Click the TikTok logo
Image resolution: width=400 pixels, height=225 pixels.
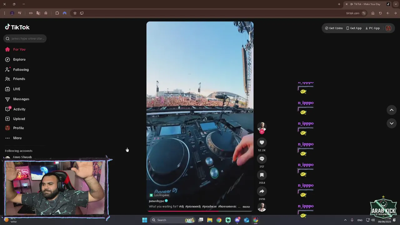[17, 27]
